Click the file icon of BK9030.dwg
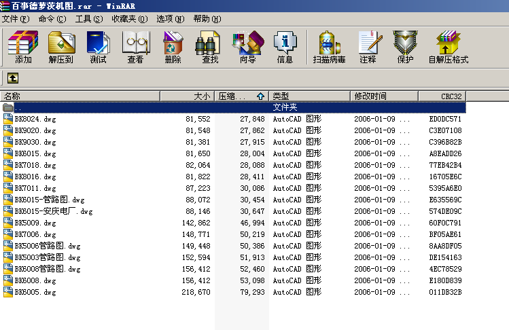 pos(7,142)
